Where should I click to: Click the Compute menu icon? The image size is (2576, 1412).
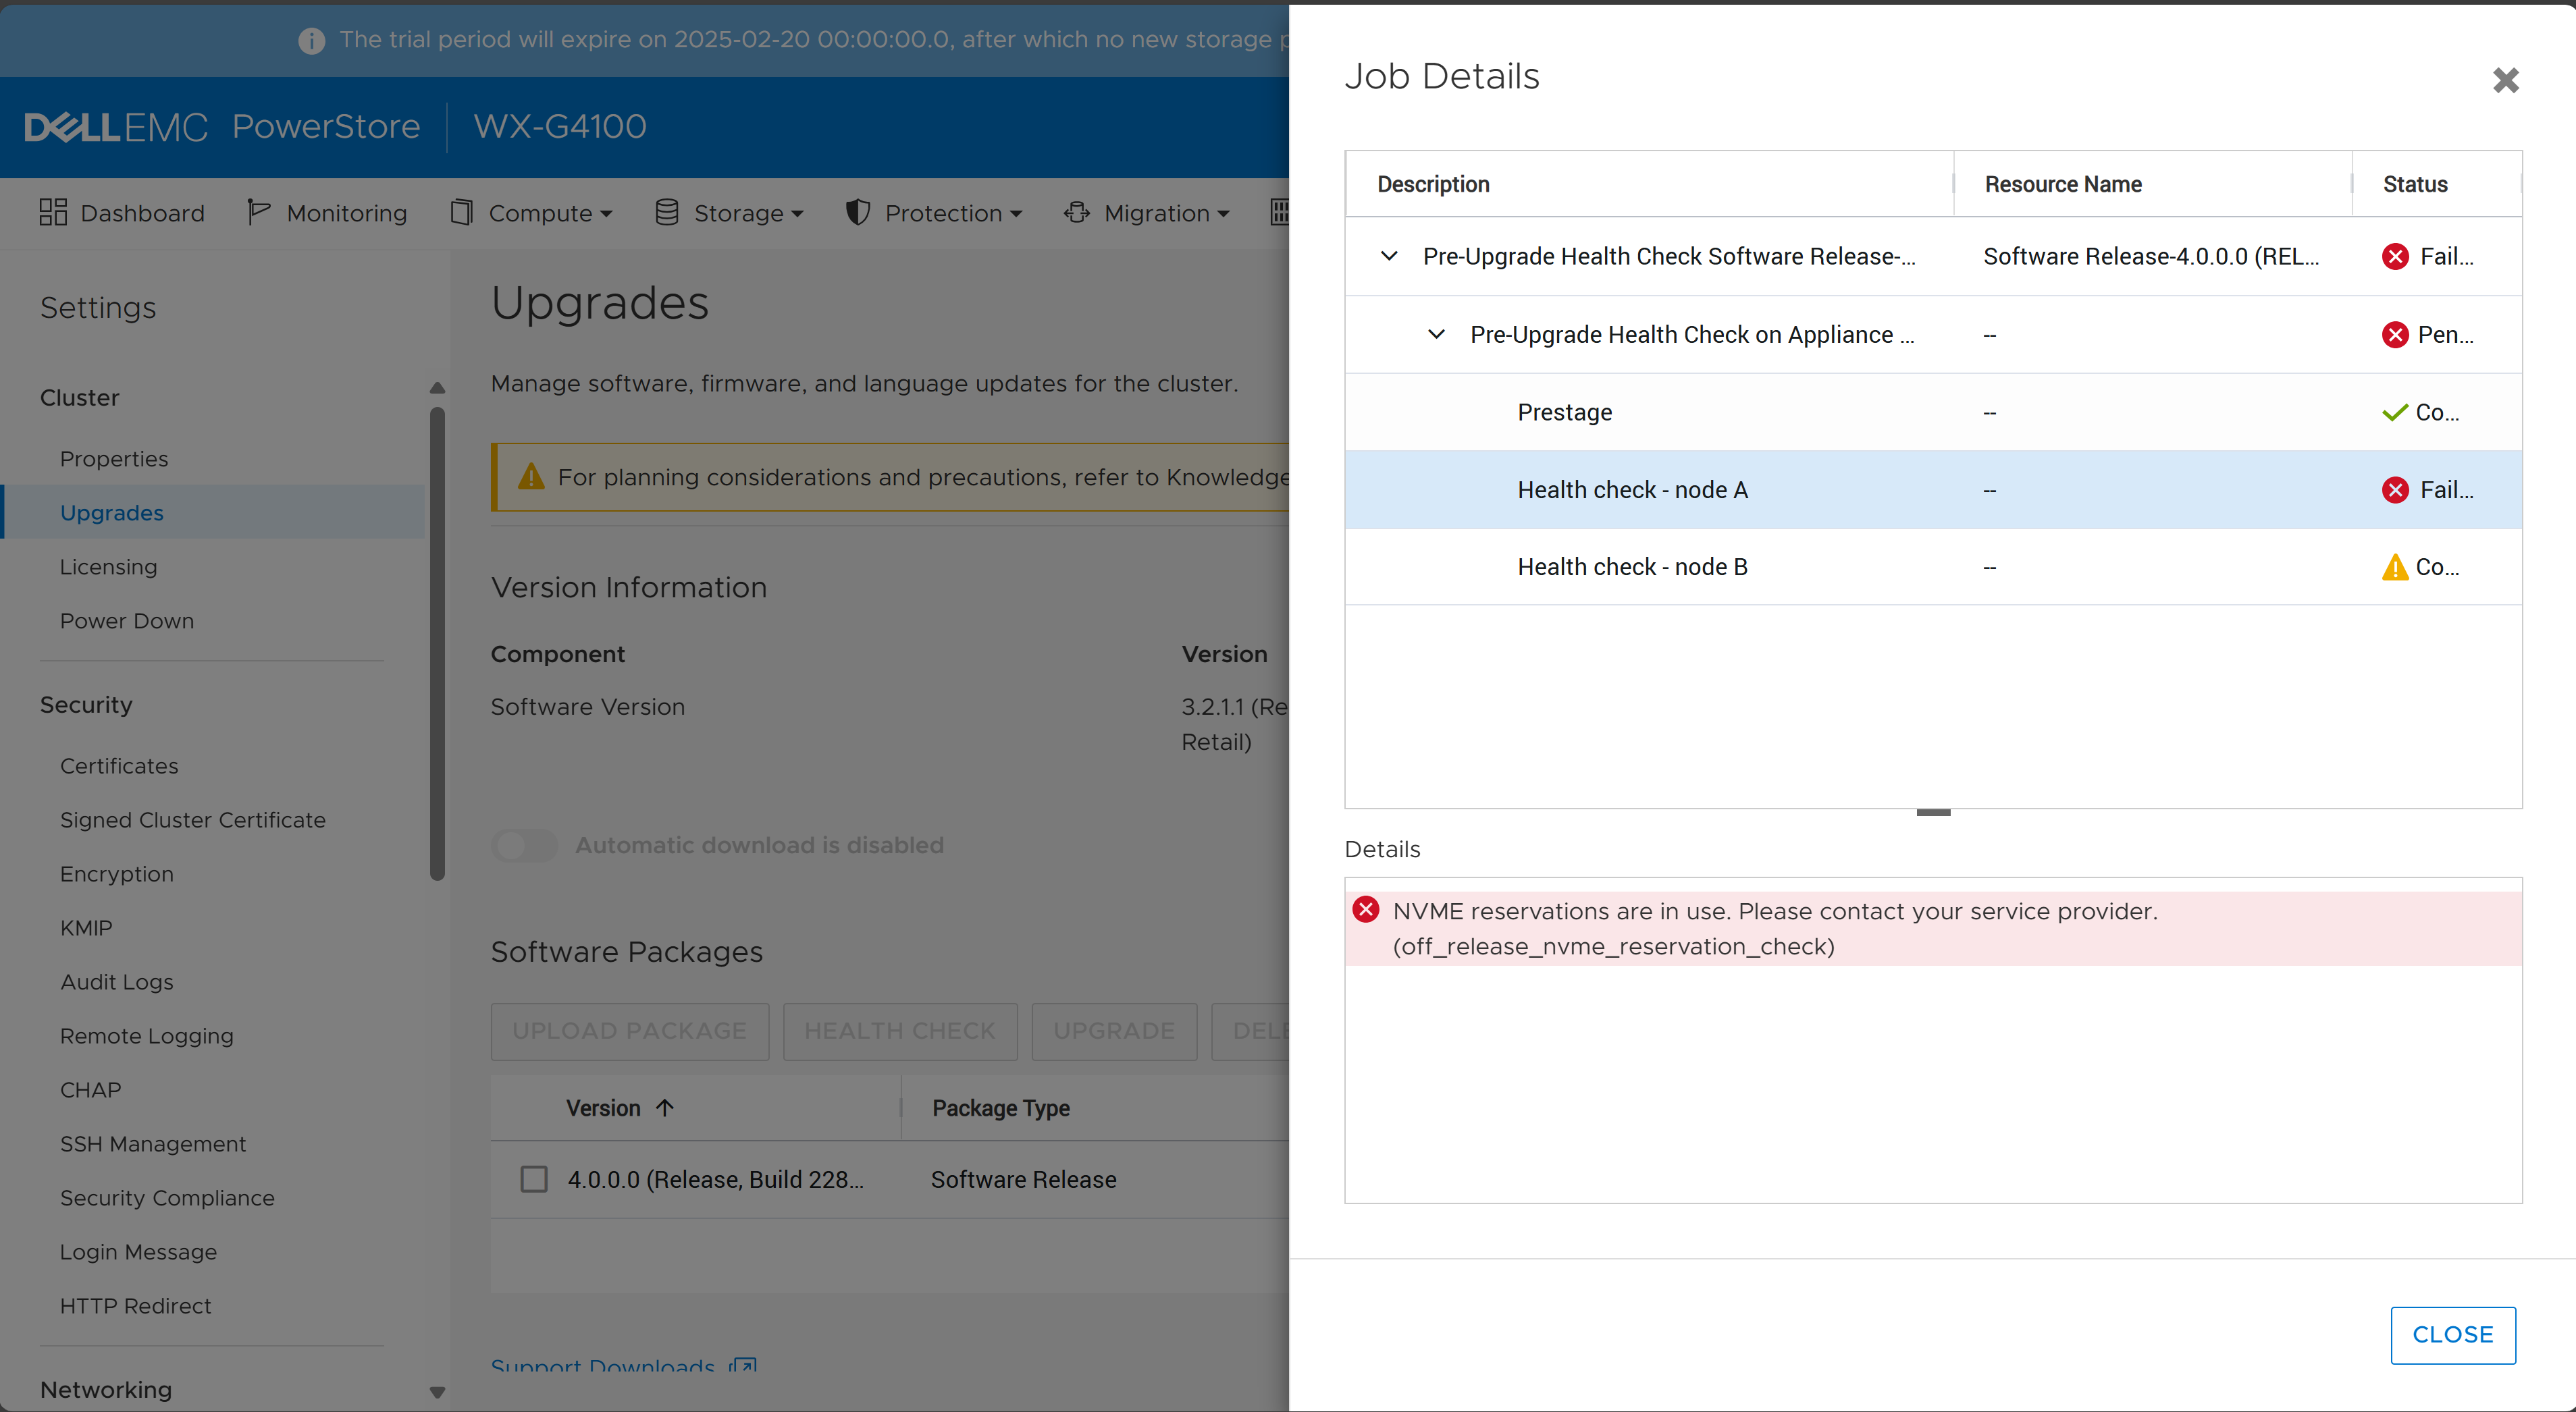461,212
